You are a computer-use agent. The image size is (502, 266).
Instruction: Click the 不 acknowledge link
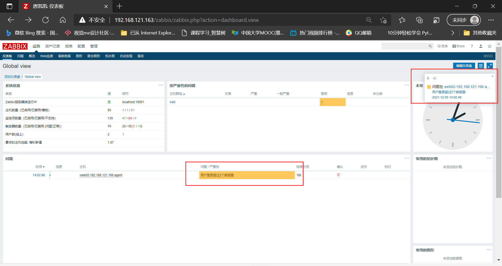(339, 175)
